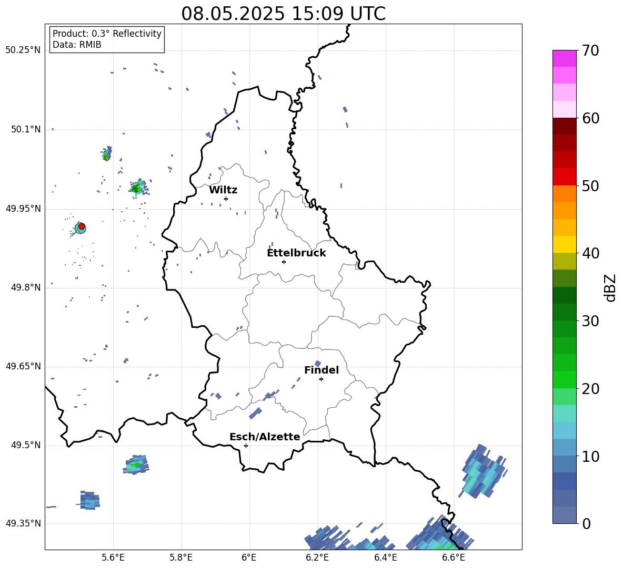Click the blue echo patch near 49.4°N 5.53°E
The height and width of the screenshot is (568, 623).
click(x=89, y=500)
